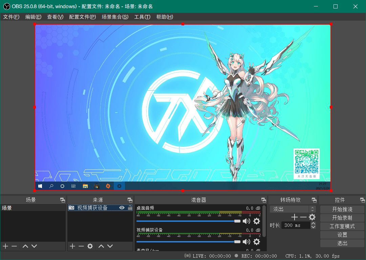366x260 pixels.
Task: Click the 桌面音频 0.0 dB level text
Action: click(x=253, y=208)
